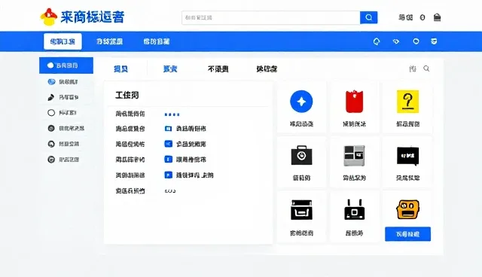482x277 pixels.
Task: Switch to the first blue content tab
Action: (120, 68)
